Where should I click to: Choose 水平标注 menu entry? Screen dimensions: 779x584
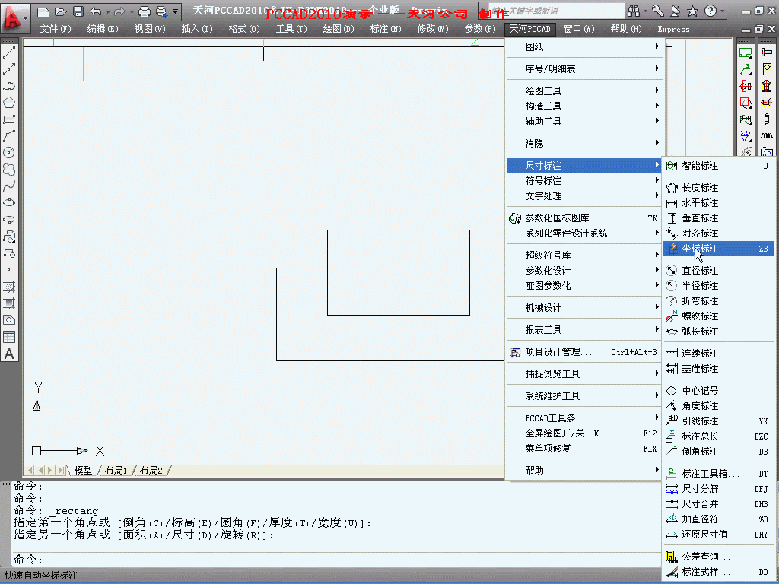[719, 203]
